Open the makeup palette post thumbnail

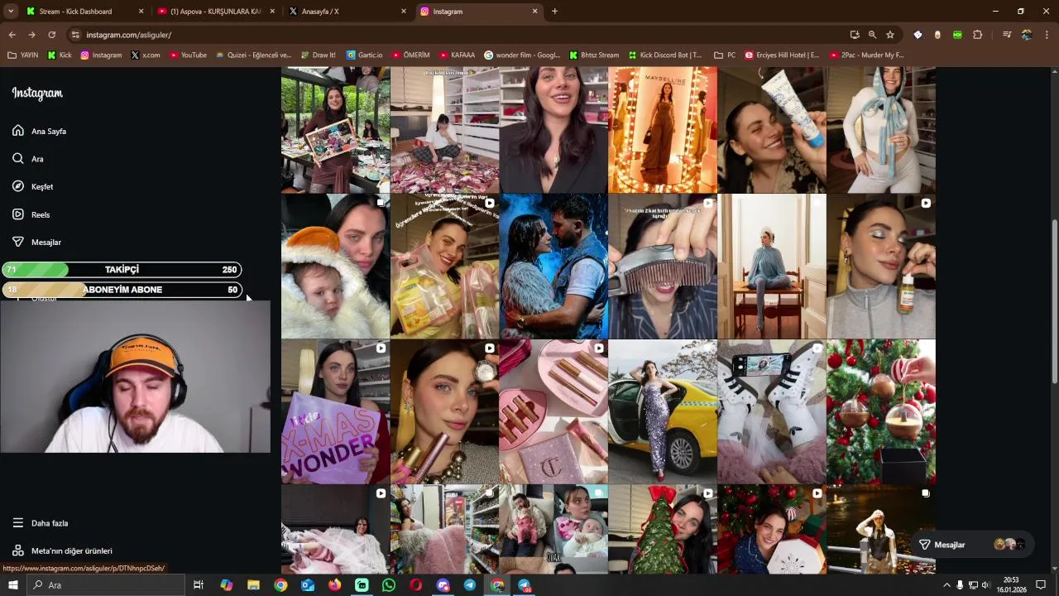(x=553, y=411)
